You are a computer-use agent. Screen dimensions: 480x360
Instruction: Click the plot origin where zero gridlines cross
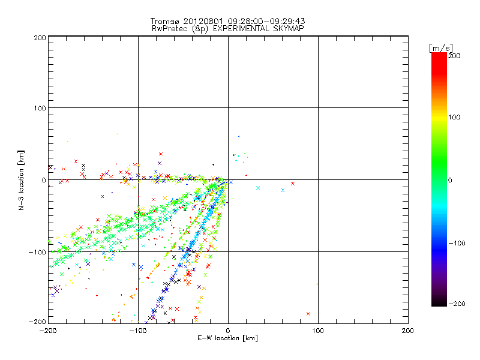tap(228, 179)
